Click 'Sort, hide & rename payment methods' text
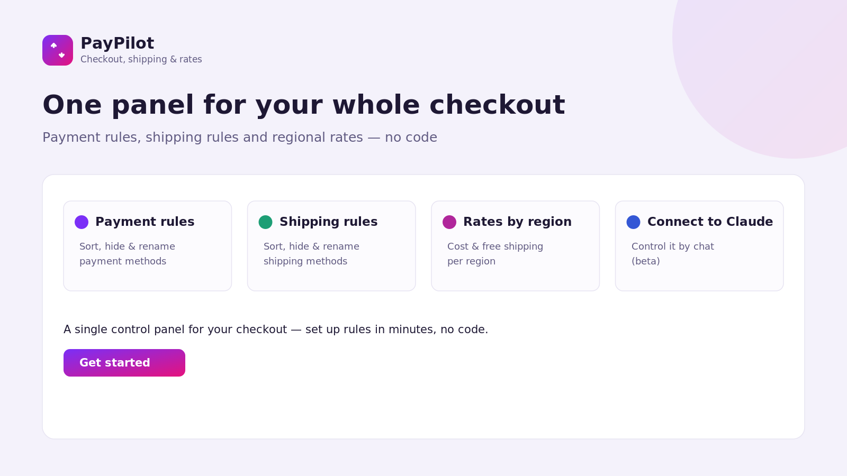 click(127, 254)
